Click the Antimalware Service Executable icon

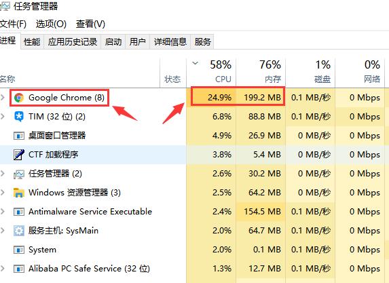19,212
